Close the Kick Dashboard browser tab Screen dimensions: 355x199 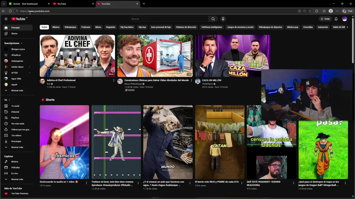[x=49, y=4]
